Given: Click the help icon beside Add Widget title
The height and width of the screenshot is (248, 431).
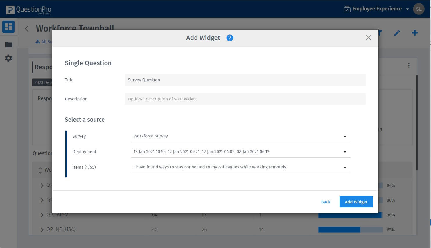Looking at the screenshot, I should pos(229,38).
